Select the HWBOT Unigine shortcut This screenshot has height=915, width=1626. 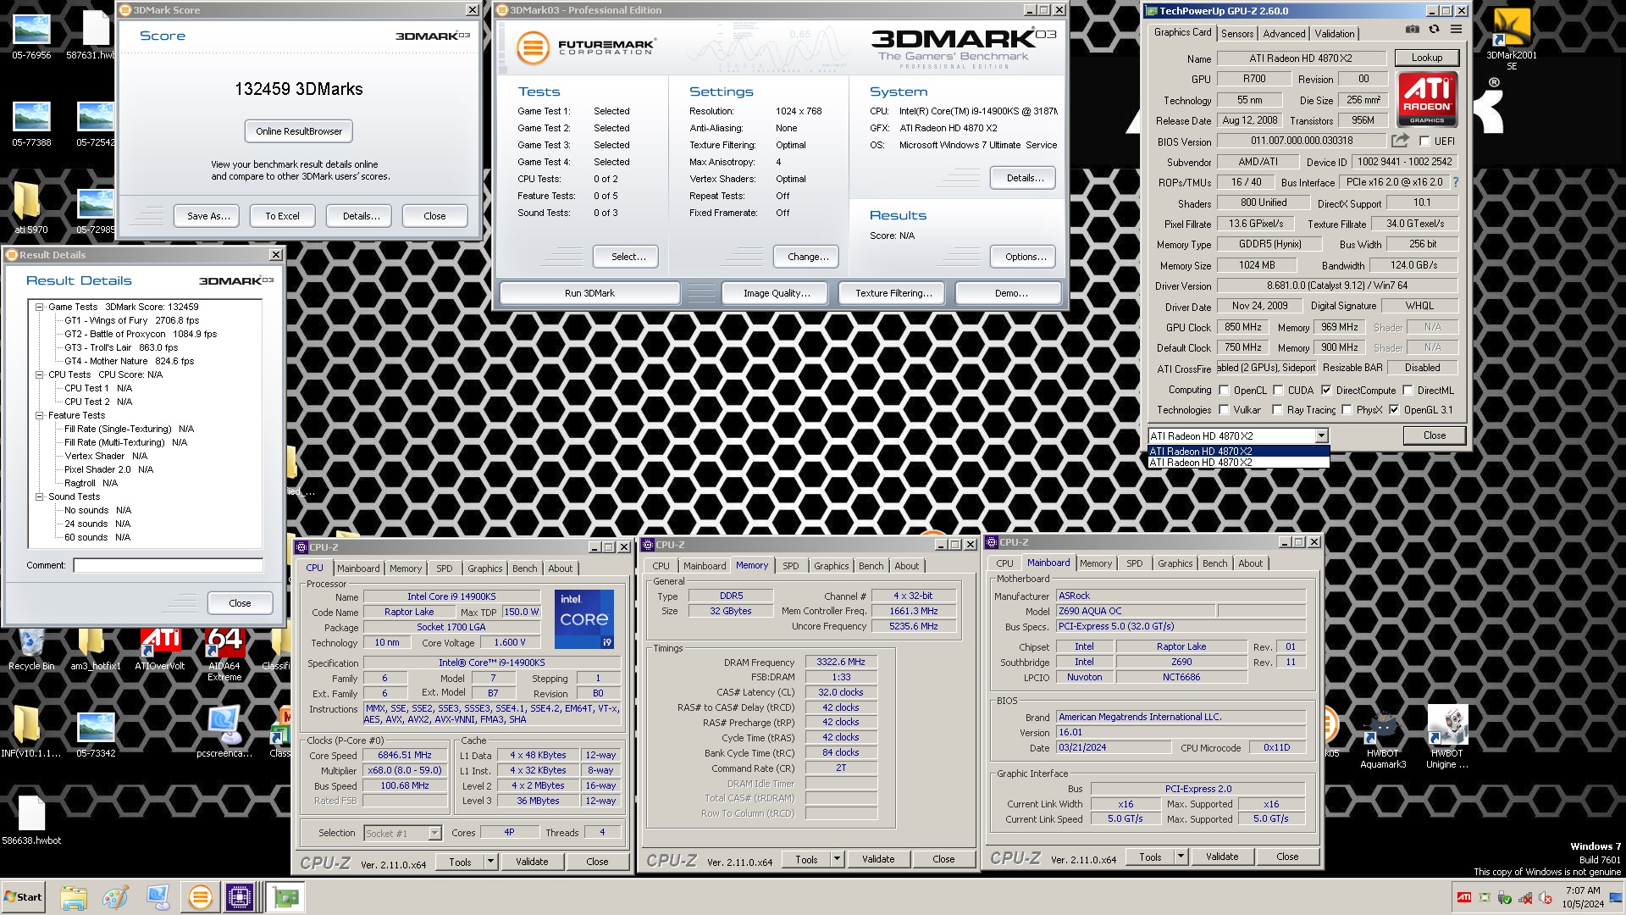(1446, 738)
